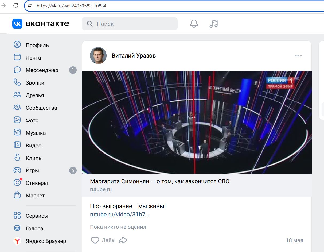Screen dimensions: 324x252
Task: Click the search magnifier icon
Action: click(90, 24)
